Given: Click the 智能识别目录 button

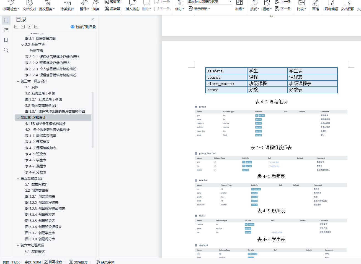Looking at the screenshot, I should 83,27.
